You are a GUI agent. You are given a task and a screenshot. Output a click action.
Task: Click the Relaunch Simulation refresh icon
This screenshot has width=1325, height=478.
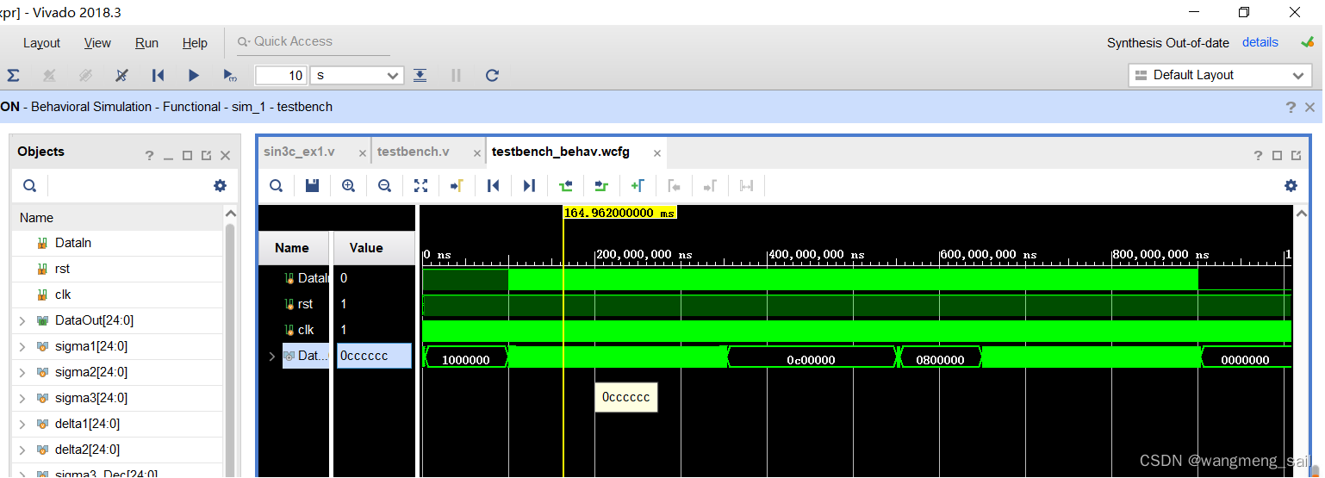coord(492,75)
